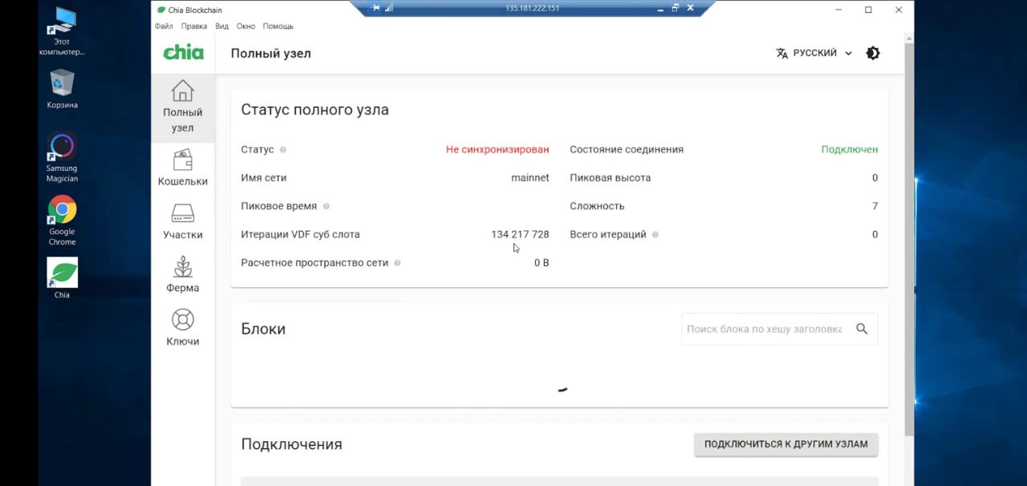
Task: Close the remote desktop session from the bar
Action: 690,8
